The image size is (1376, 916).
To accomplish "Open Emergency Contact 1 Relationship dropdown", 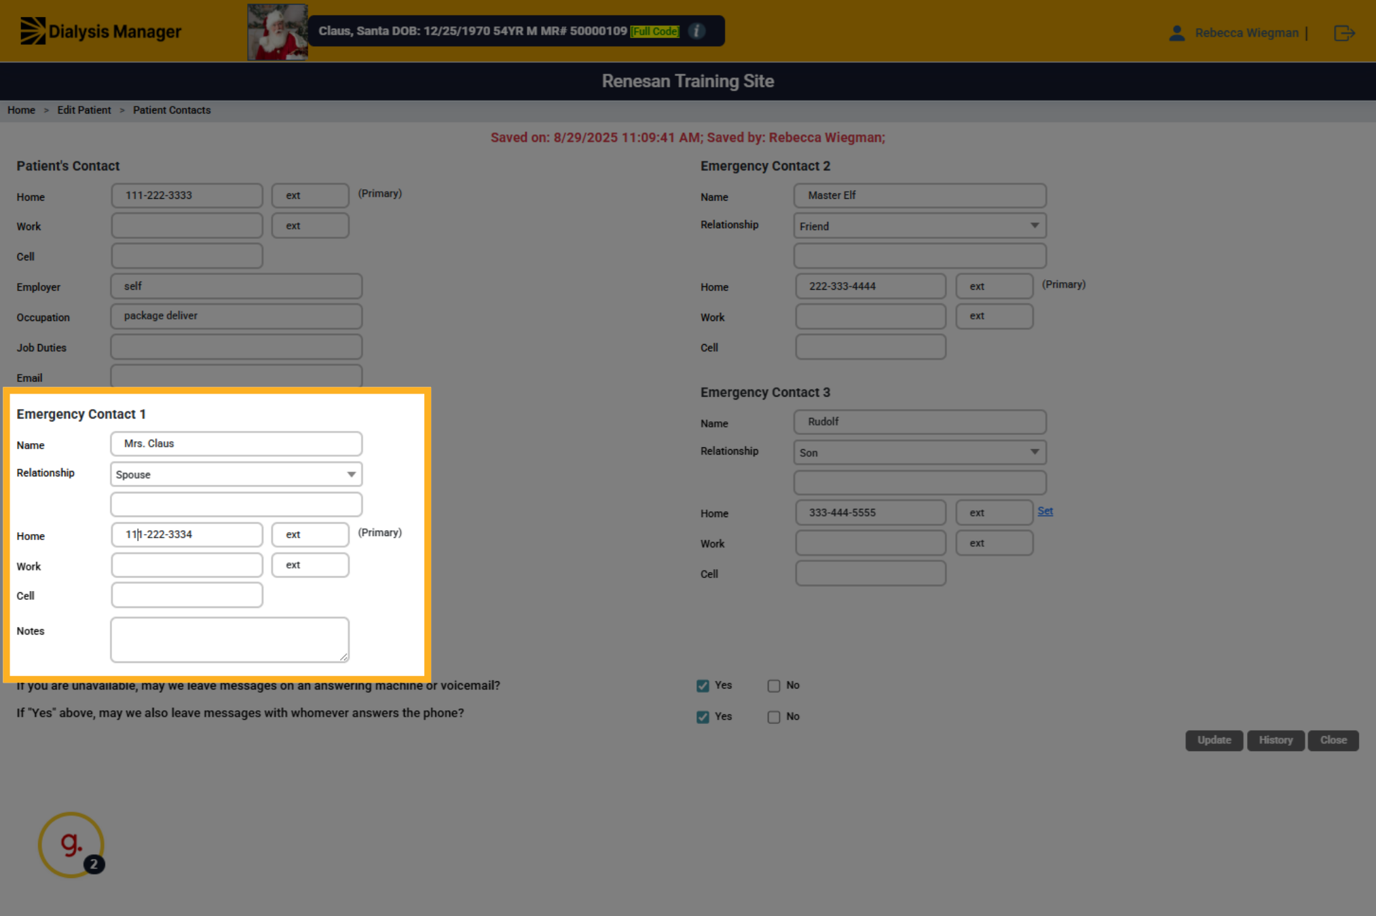I will pos(236,474).
